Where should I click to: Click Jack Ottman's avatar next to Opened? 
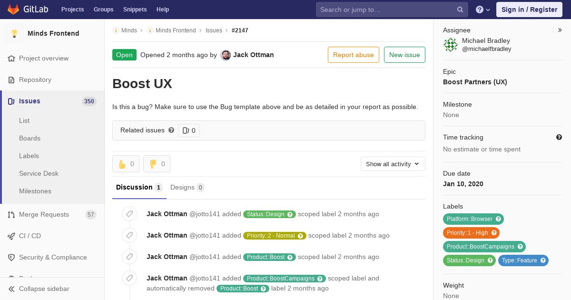point(226,55)
